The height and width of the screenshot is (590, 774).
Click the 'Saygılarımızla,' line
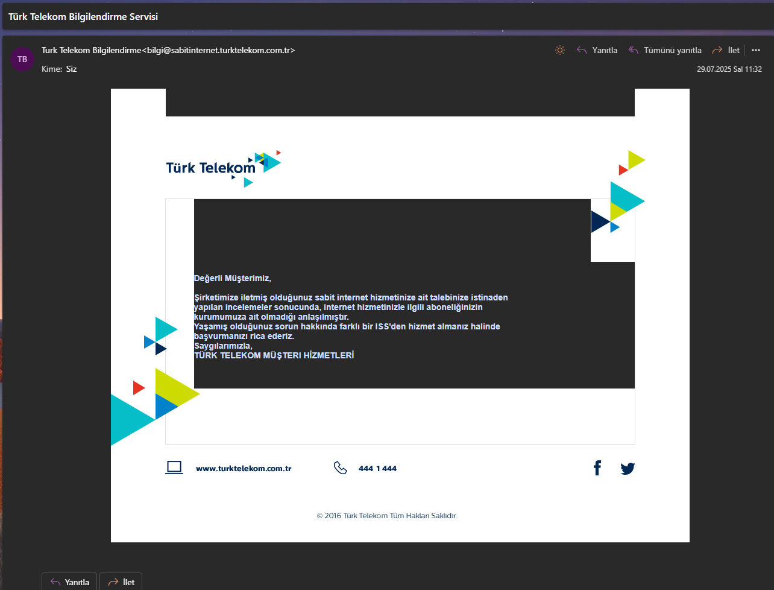point(223,346)
